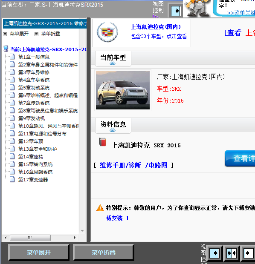Click document icon beside chapter 9 engine
This screenshot has width=255, height=264.
click(12, 118)
